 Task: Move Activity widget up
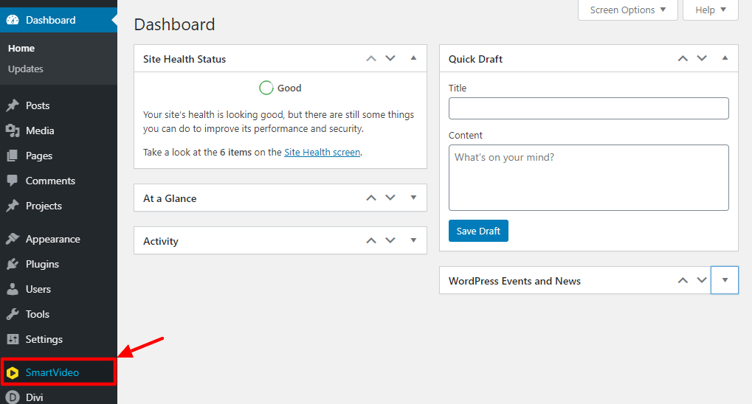[x=371, y=240]
